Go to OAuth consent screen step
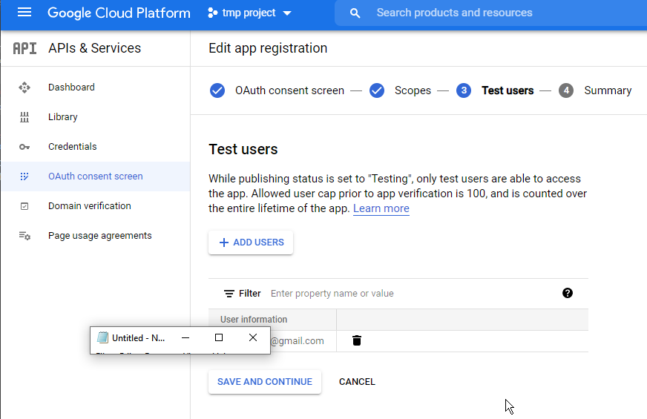Image resolution: width=647 pixels, height=419 pixels. [x=289, y=90]
